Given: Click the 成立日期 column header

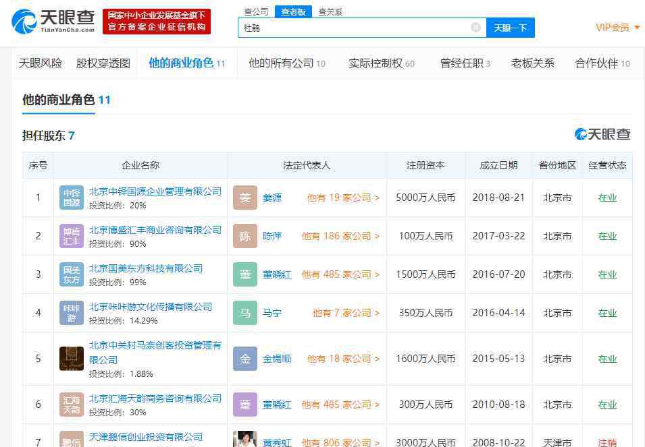Looking at the screenshot, I should [498, 165].
